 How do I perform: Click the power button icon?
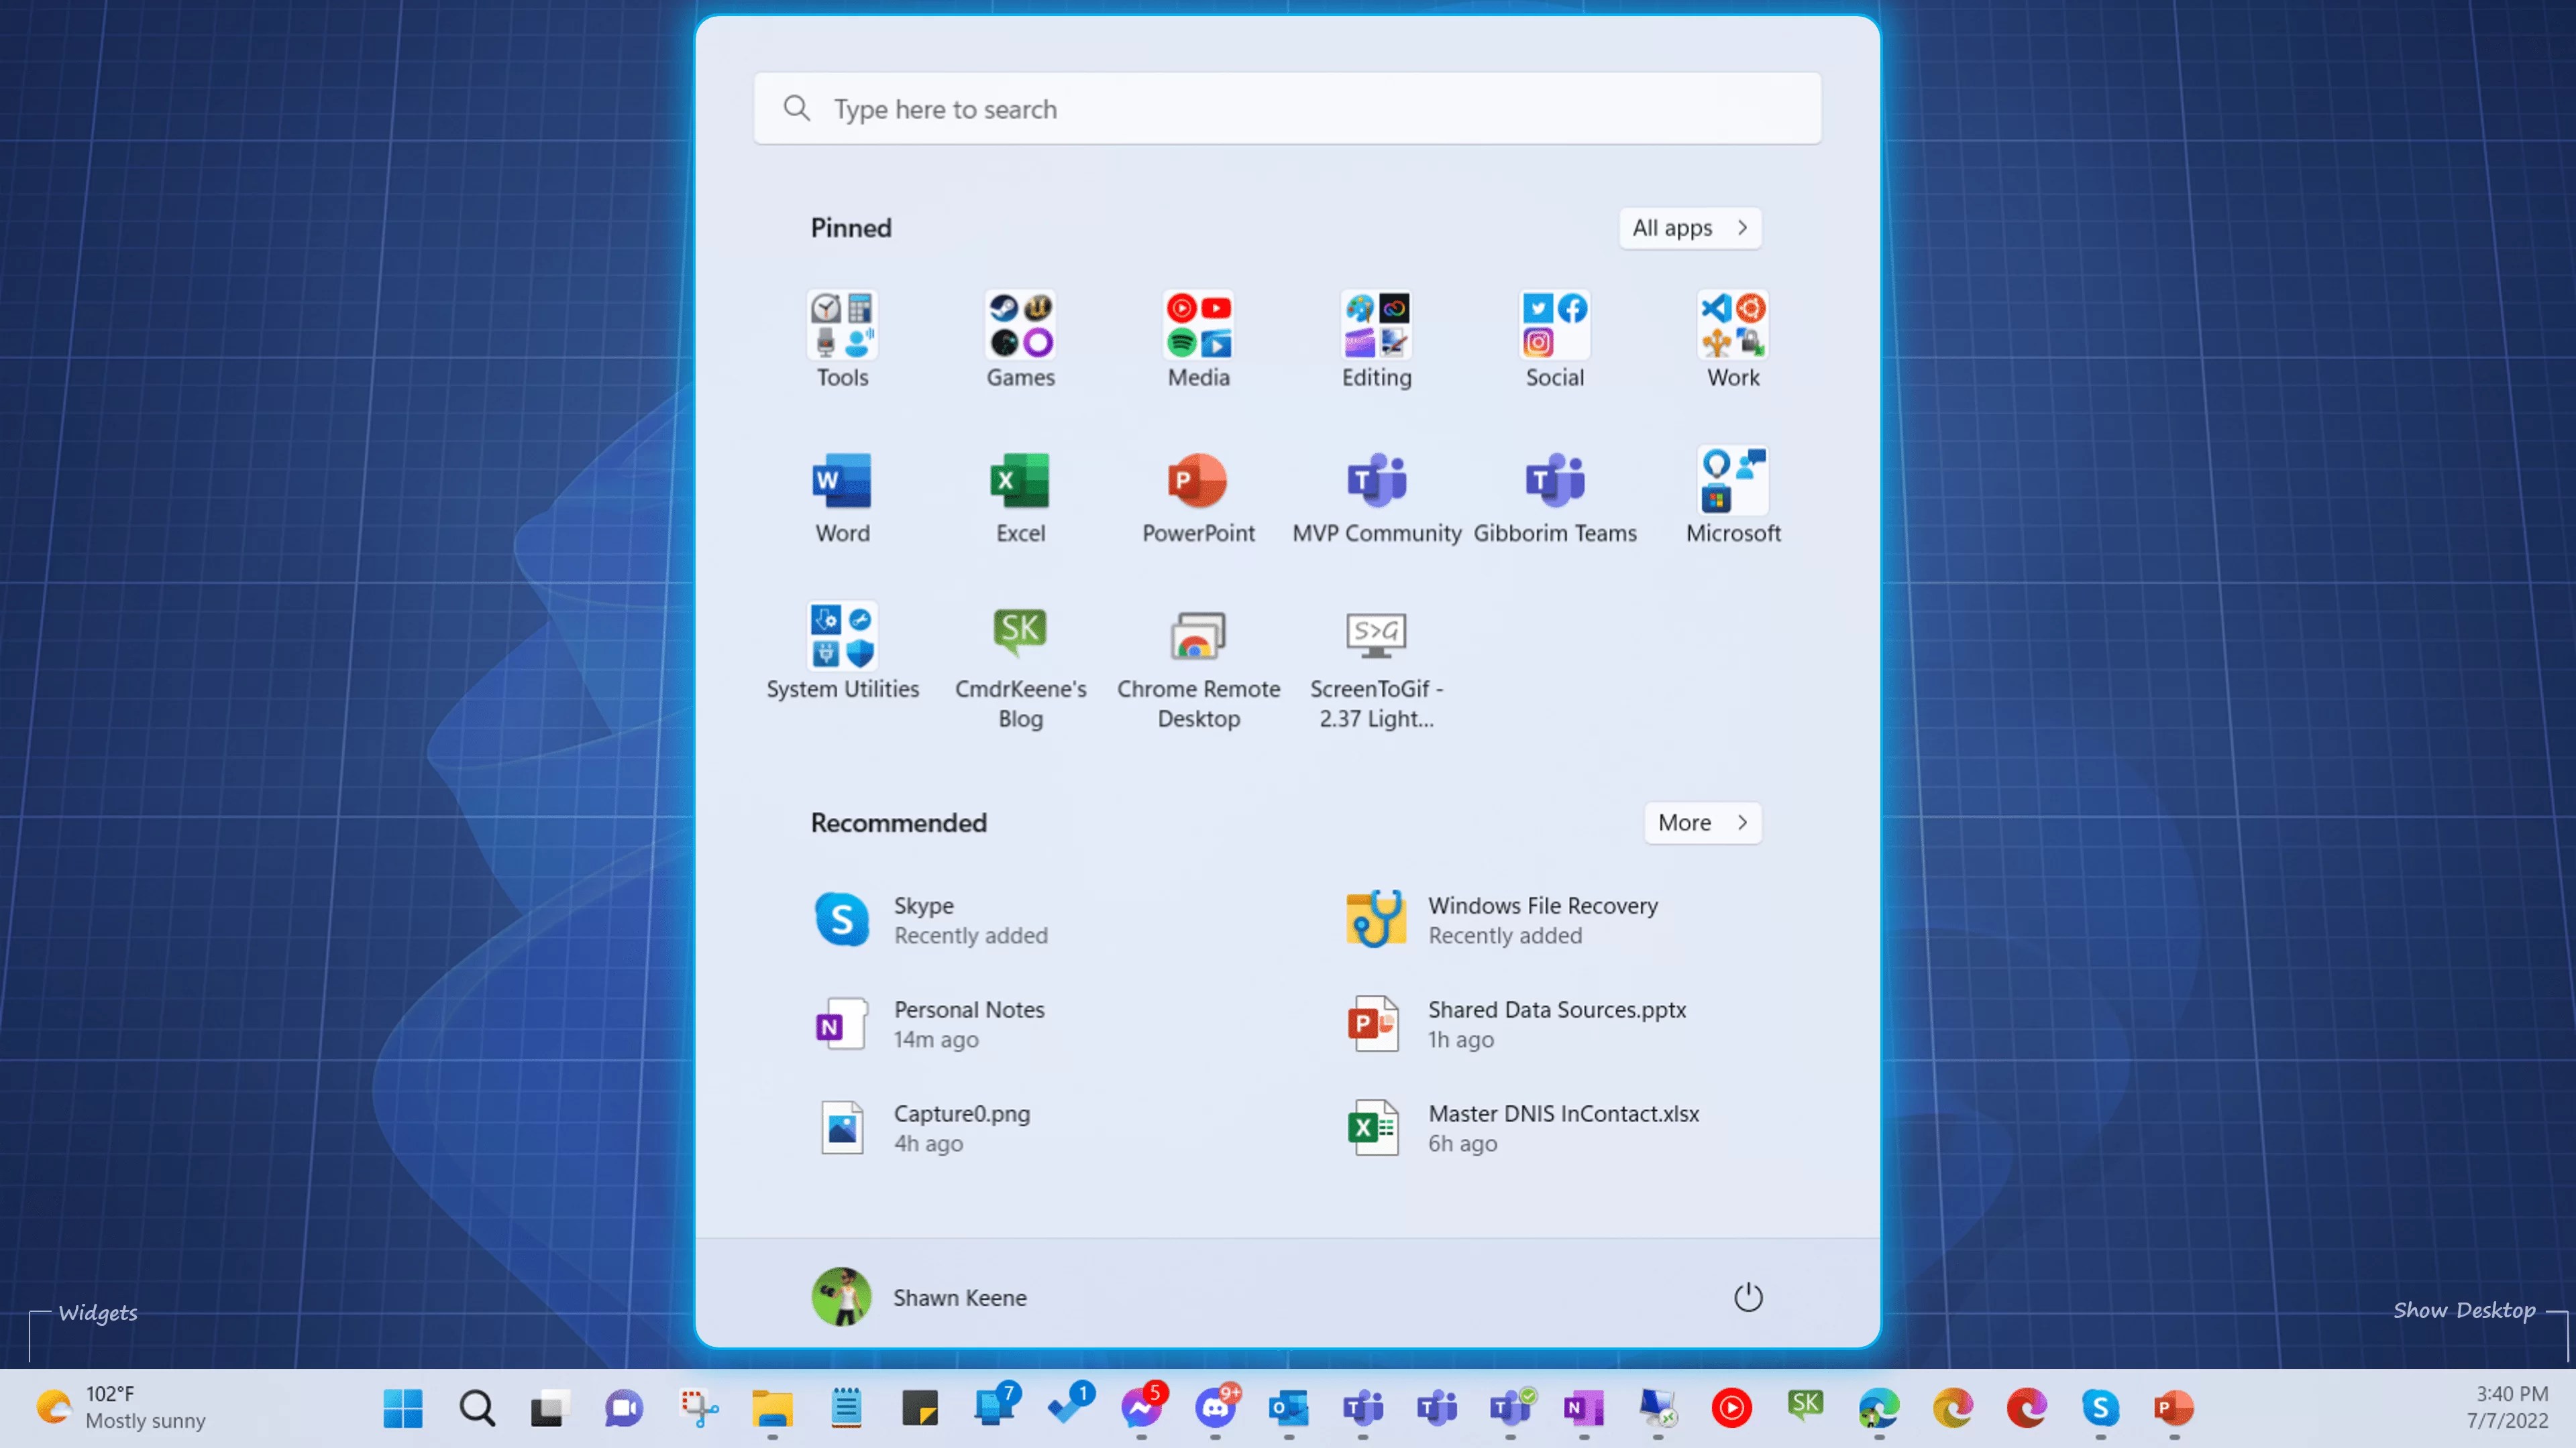pyautogui.click(x=1747, y=1297)
